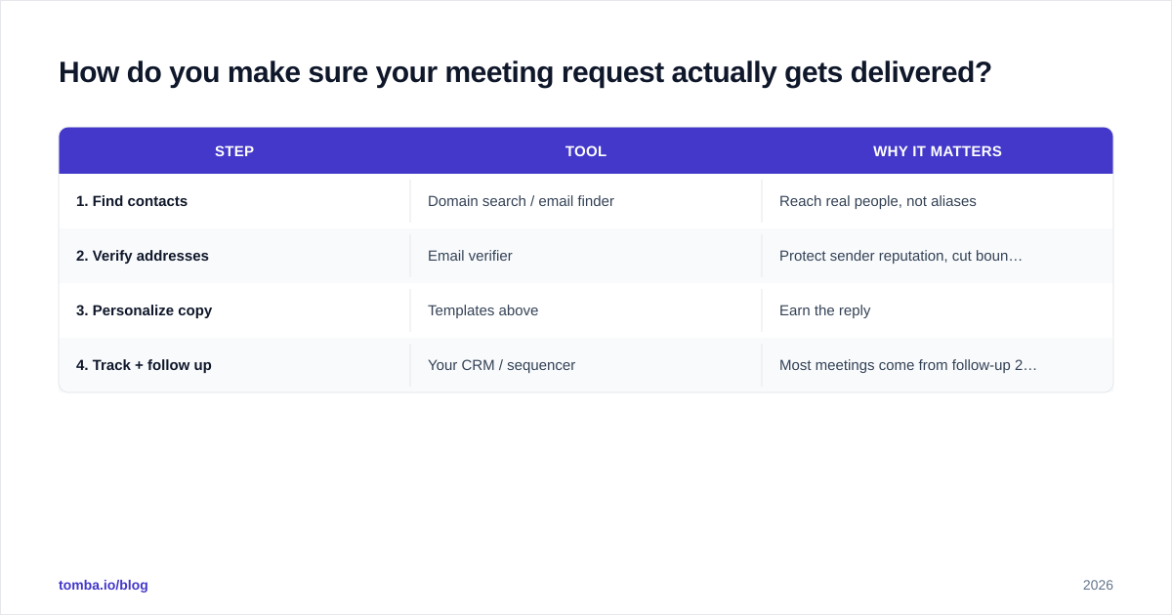This screenshot has height=615, width=1172.
Task: Select the '1. Find contacts' cell
Action: [x=234, y=201]
